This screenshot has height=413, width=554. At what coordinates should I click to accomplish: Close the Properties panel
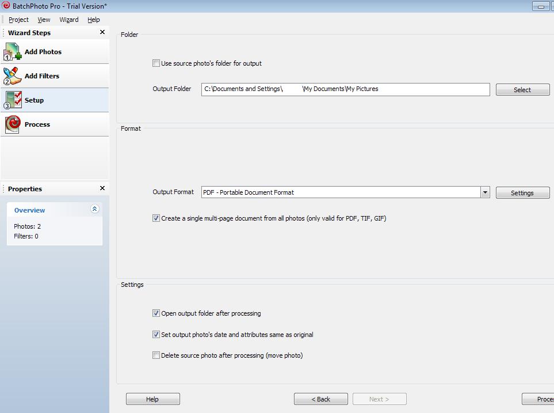point(102,188)
